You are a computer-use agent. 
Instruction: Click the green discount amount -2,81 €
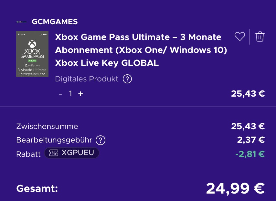pyautogui.click(x=250, y=154)
